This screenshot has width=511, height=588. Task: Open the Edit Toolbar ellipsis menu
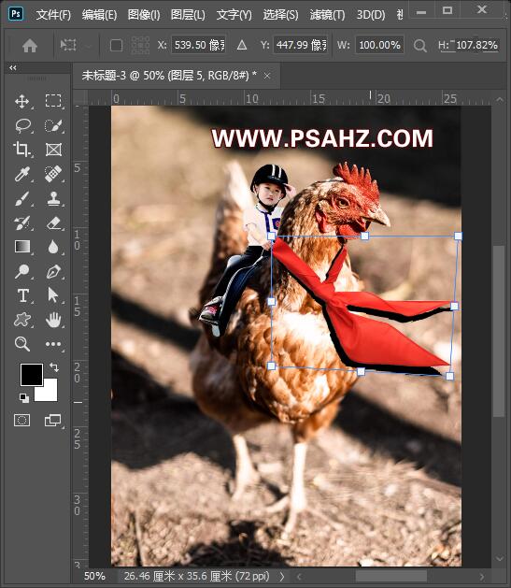coord(53,344)
